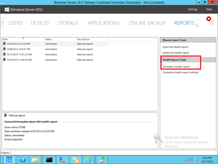Click Manual report description of 8/16/2012 row
Image resolution: width=218 pixels, height=164 pixels.
(x=85, y=60)
